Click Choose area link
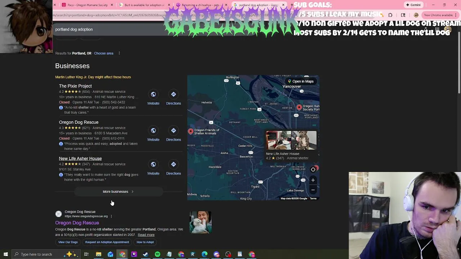The width and height of the screenshot is (461, 259). coord(103,53)
